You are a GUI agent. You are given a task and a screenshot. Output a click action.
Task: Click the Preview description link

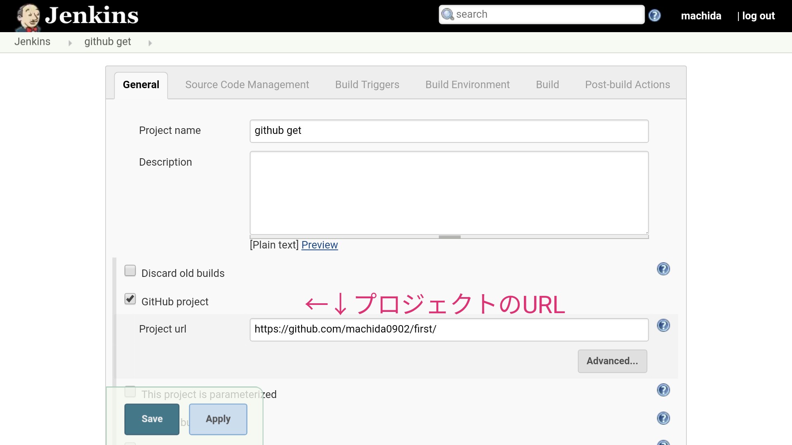click(320, 245)
